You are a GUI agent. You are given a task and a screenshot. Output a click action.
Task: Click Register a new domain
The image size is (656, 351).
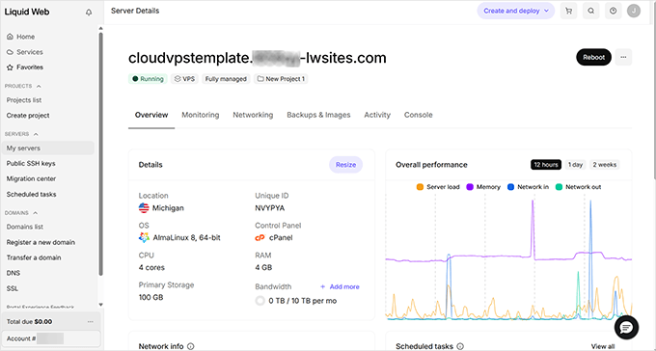(x=41, y=242)
